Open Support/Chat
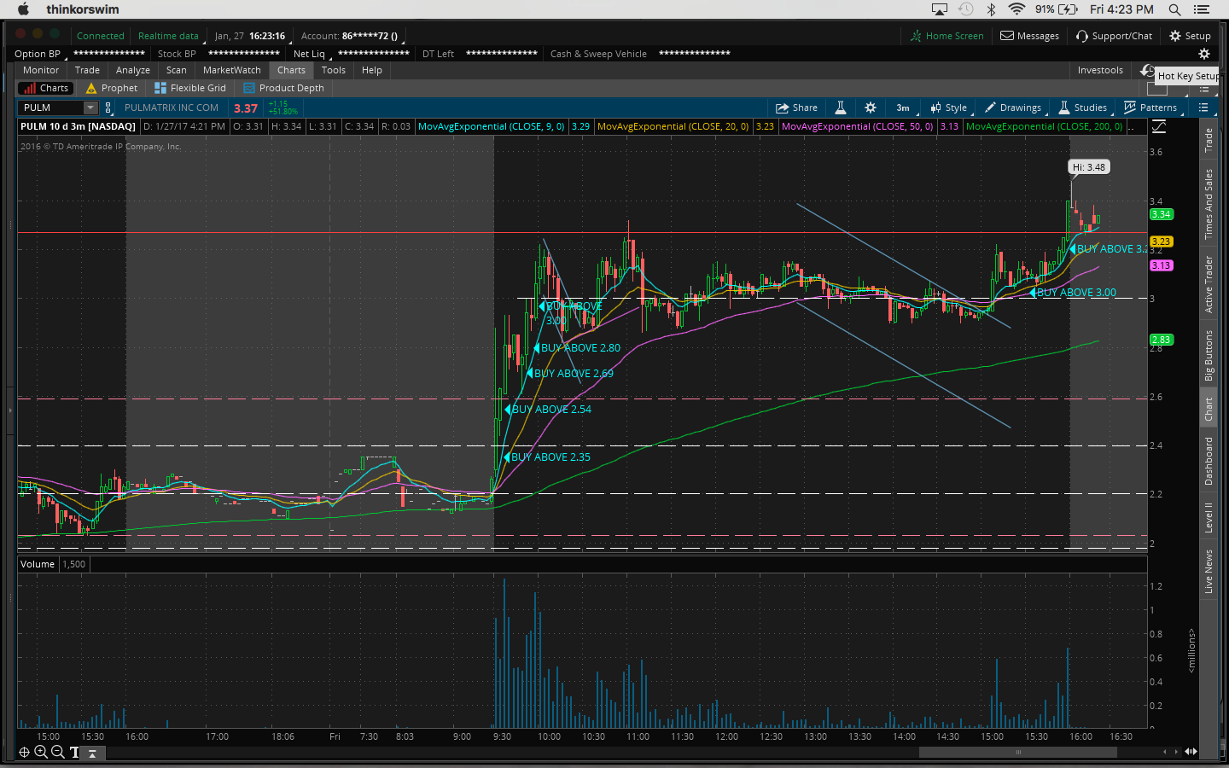 point(1115,36)
